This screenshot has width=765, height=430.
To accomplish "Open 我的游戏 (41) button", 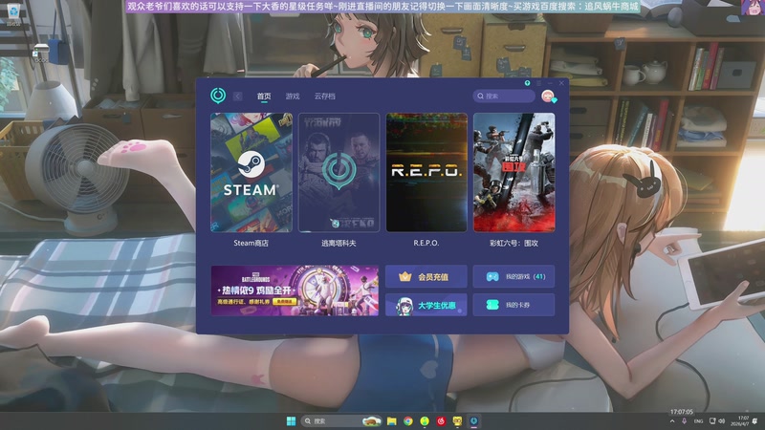I will tap(514, 276).
